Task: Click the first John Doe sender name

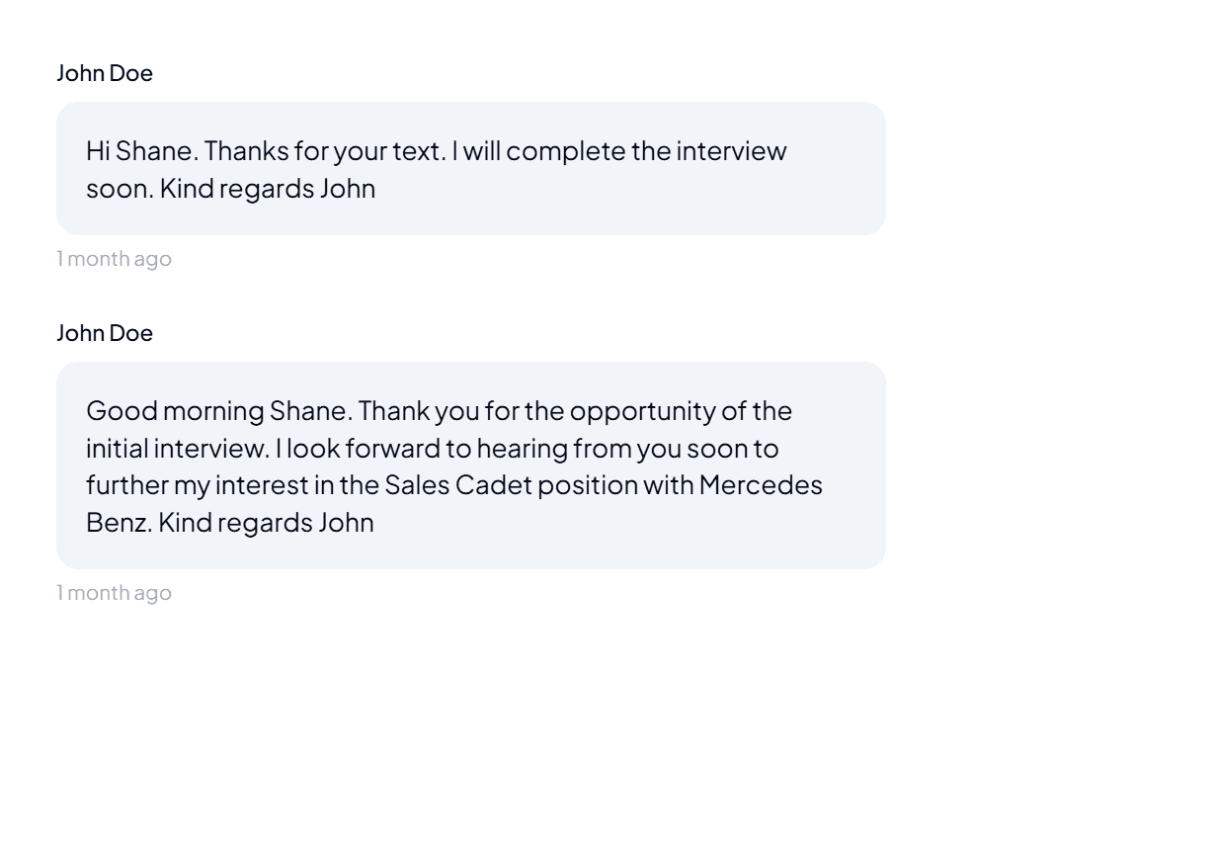Action: pos(105,73)
